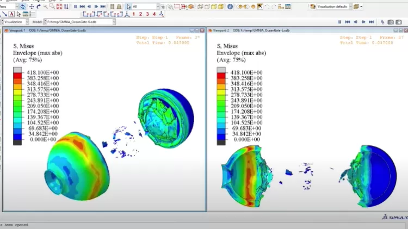
Task: Toggle parallel projection view mode
Action: click(112, 7)
